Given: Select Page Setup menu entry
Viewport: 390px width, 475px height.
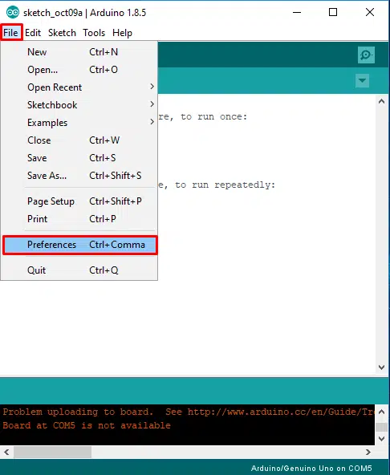Looking at the screenshot, I should point(79,201).
